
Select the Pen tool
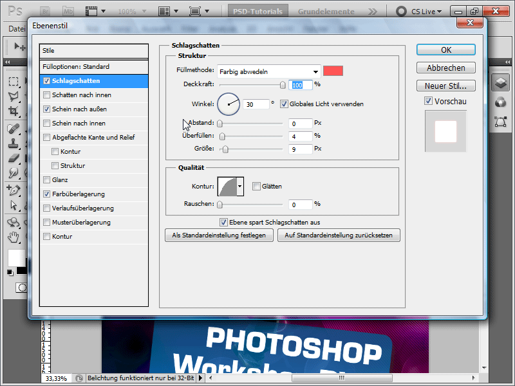tap(14, 190)
